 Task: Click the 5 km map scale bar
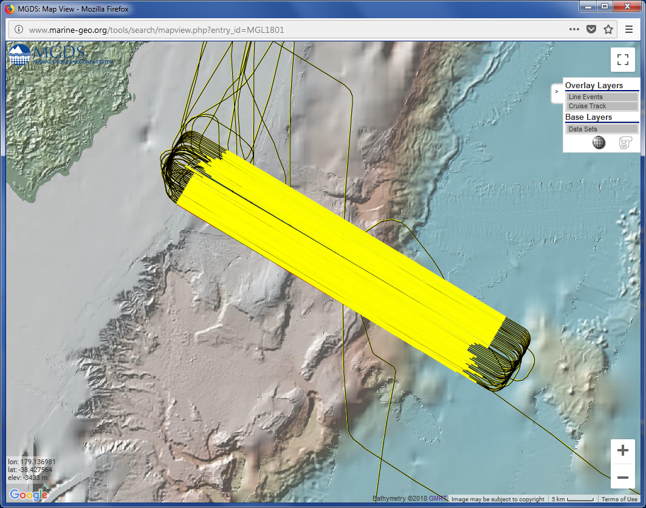[573, 499]
